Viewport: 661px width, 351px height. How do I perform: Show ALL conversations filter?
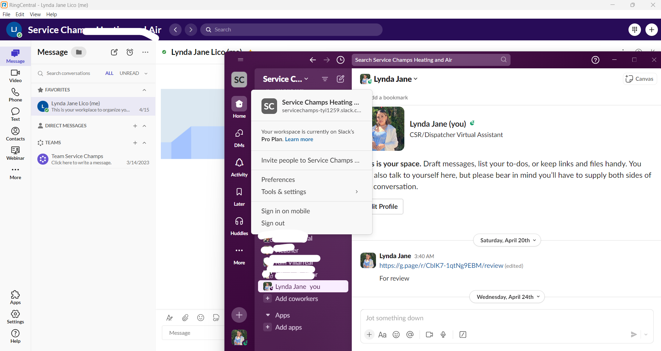pos(109,73)
